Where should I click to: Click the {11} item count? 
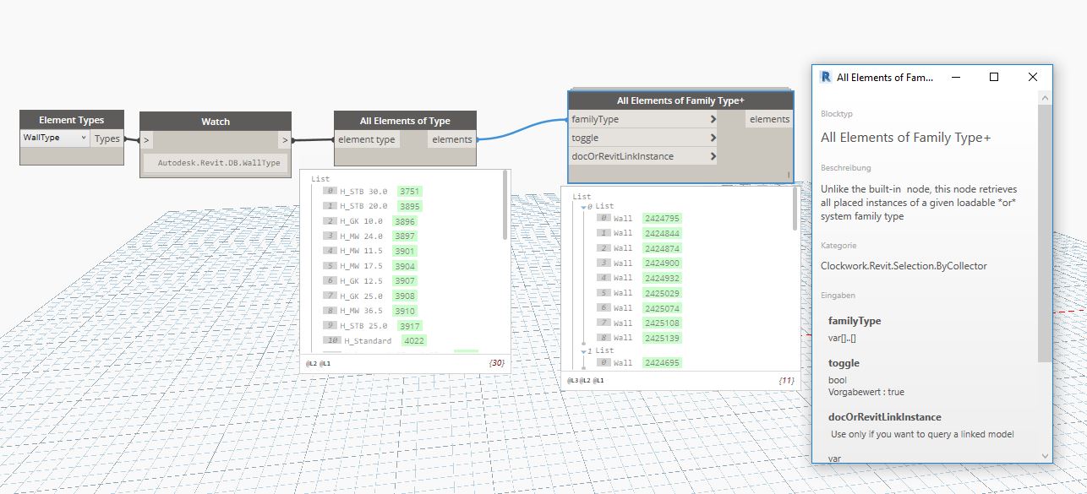tap(786, 381)
